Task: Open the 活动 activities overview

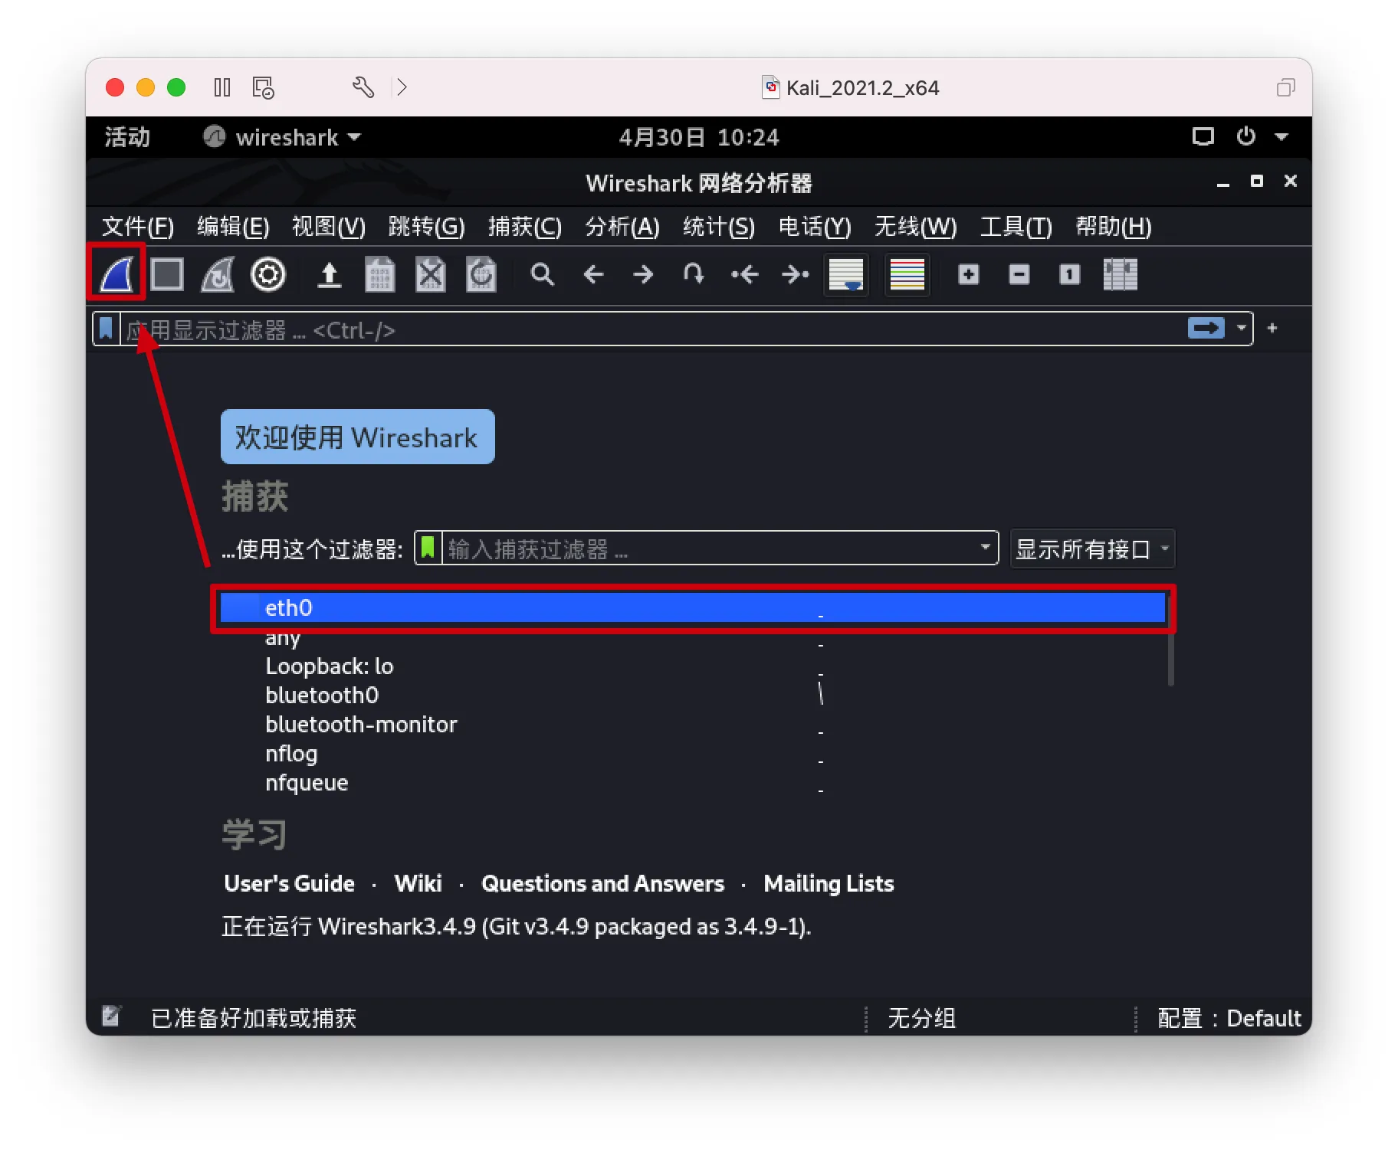Action: tap(127, 137)
